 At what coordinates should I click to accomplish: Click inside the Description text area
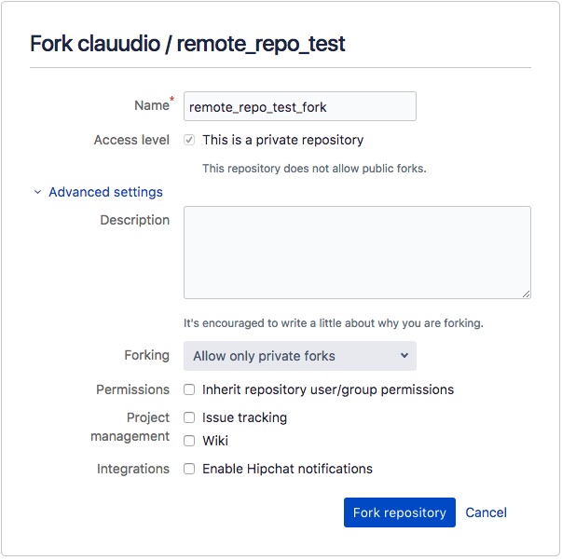(x=357, y=253)
